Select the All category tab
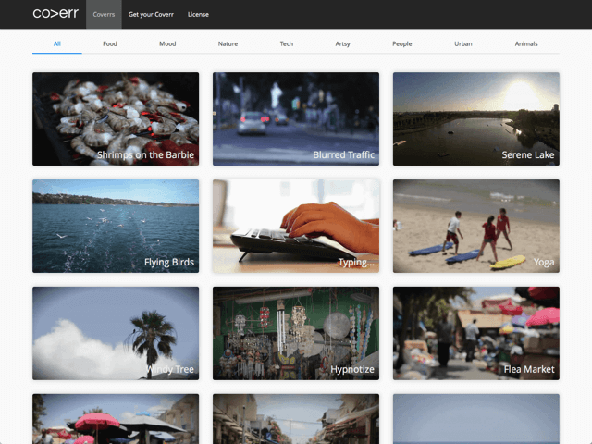This screenshot has height=444, width=592. point(57,43)
